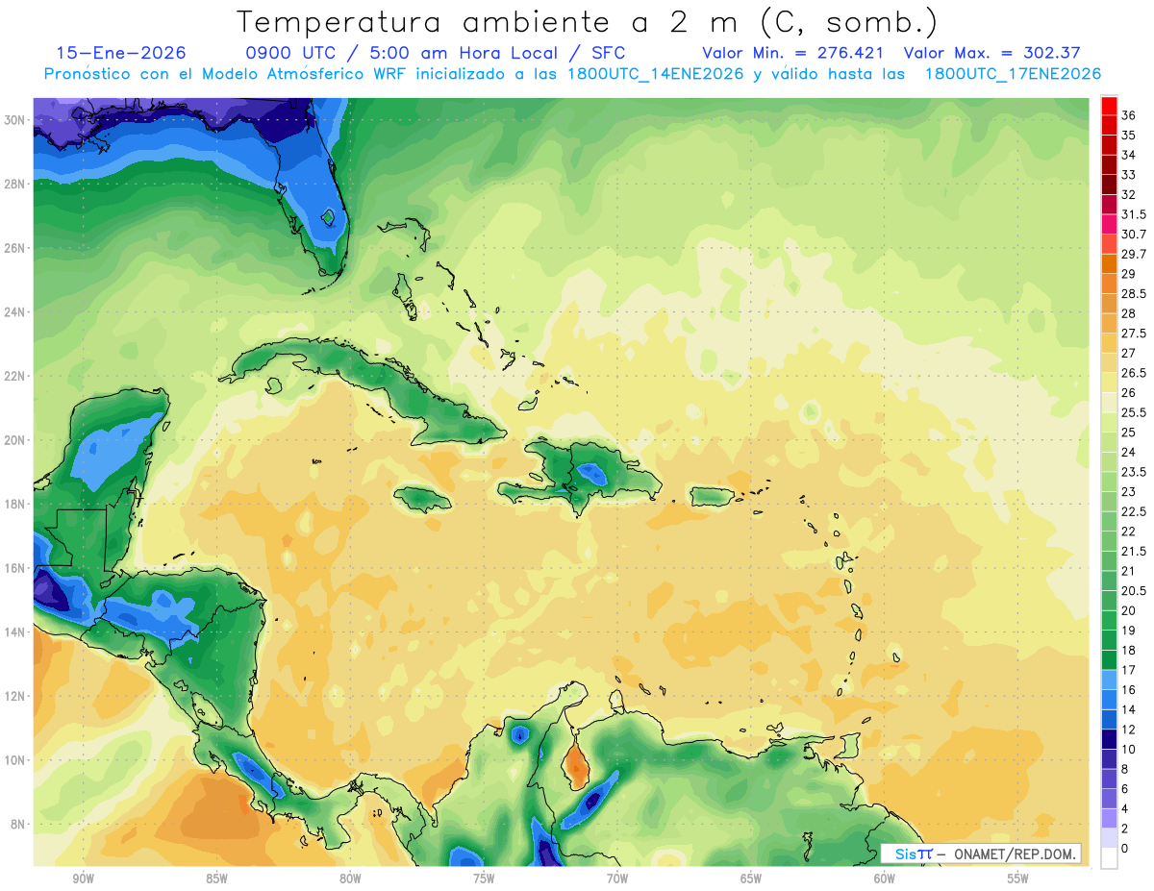
Task: Click the legend value '14'
Action: [1129, 709]
